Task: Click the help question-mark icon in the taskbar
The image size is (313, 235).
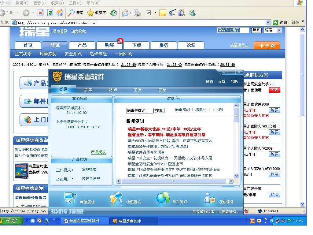Action: point(259,221)
